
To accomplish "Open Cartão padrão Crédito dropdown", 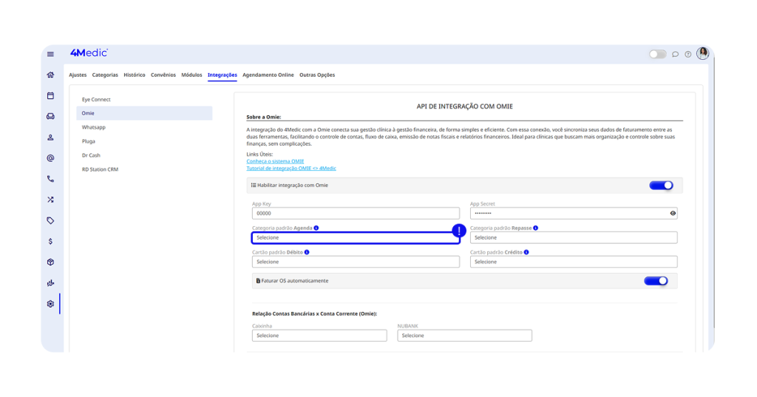I will pyautogui.click(x=573, y=262).
